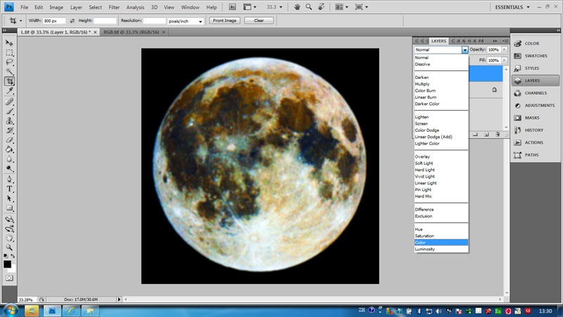The height and width of the screenshot is (317, 563).
Task: Open the Opacity slider arrow
Action: click(503, 50)
